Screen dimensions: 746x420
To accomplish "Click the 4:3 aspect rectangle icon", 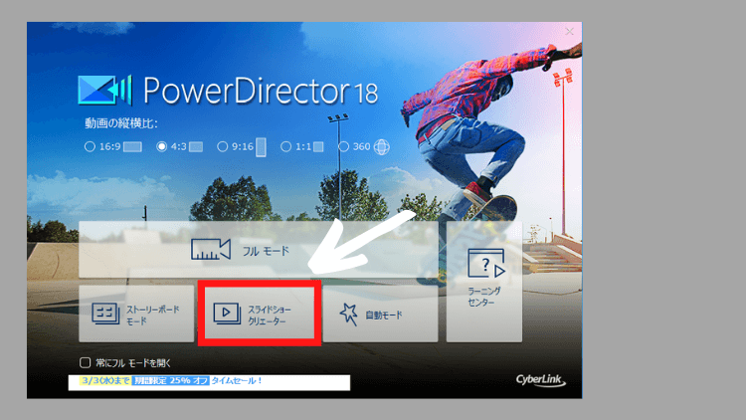I will click(x=196, y=146).
